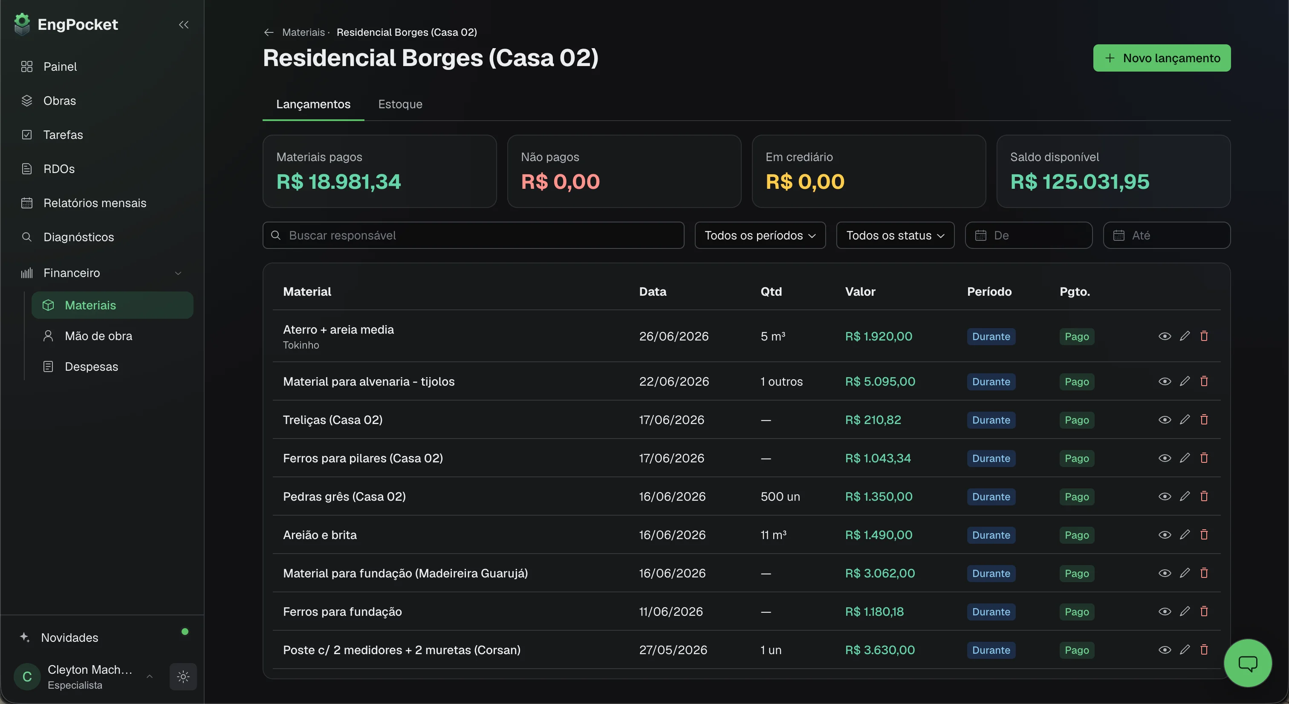The height and width of the screenshot is (704, 1289).
Task: Edit the Treliças (Casa 02) entry
Action: click(x=1185, y=420)
